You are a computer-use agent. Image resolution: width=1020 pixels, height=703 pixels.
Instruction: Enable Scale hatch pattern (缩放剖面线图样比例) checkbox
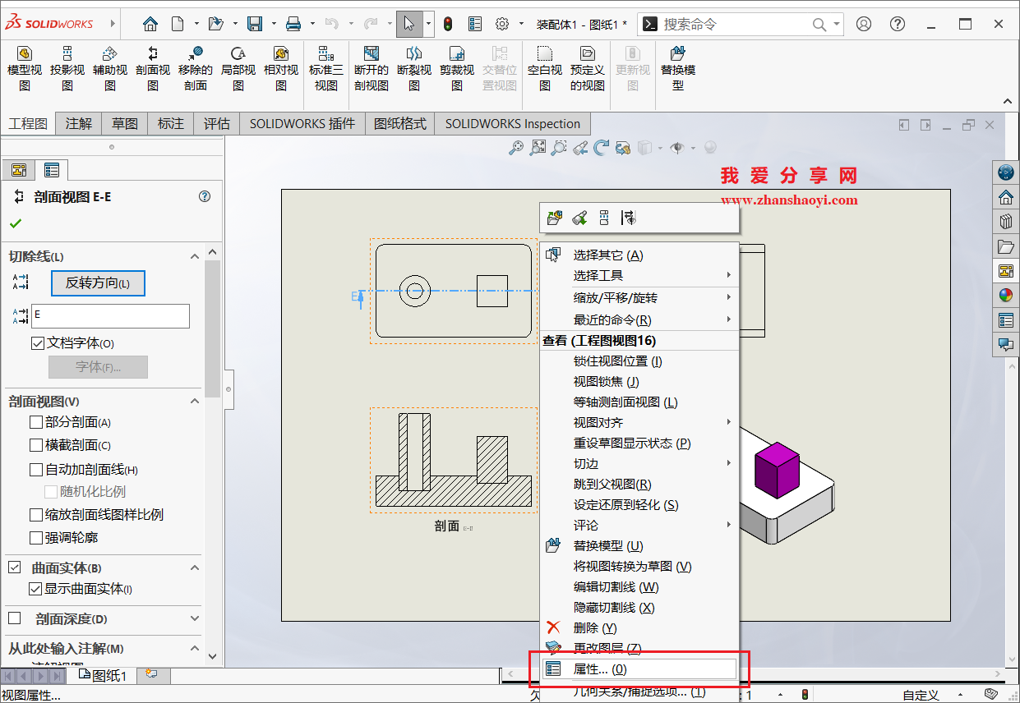pyautogui.click(x=35, y=515)
